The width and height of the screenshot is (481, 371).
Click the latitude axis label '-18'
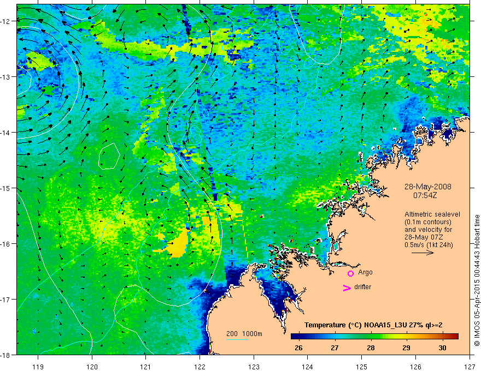click(6, 355)
